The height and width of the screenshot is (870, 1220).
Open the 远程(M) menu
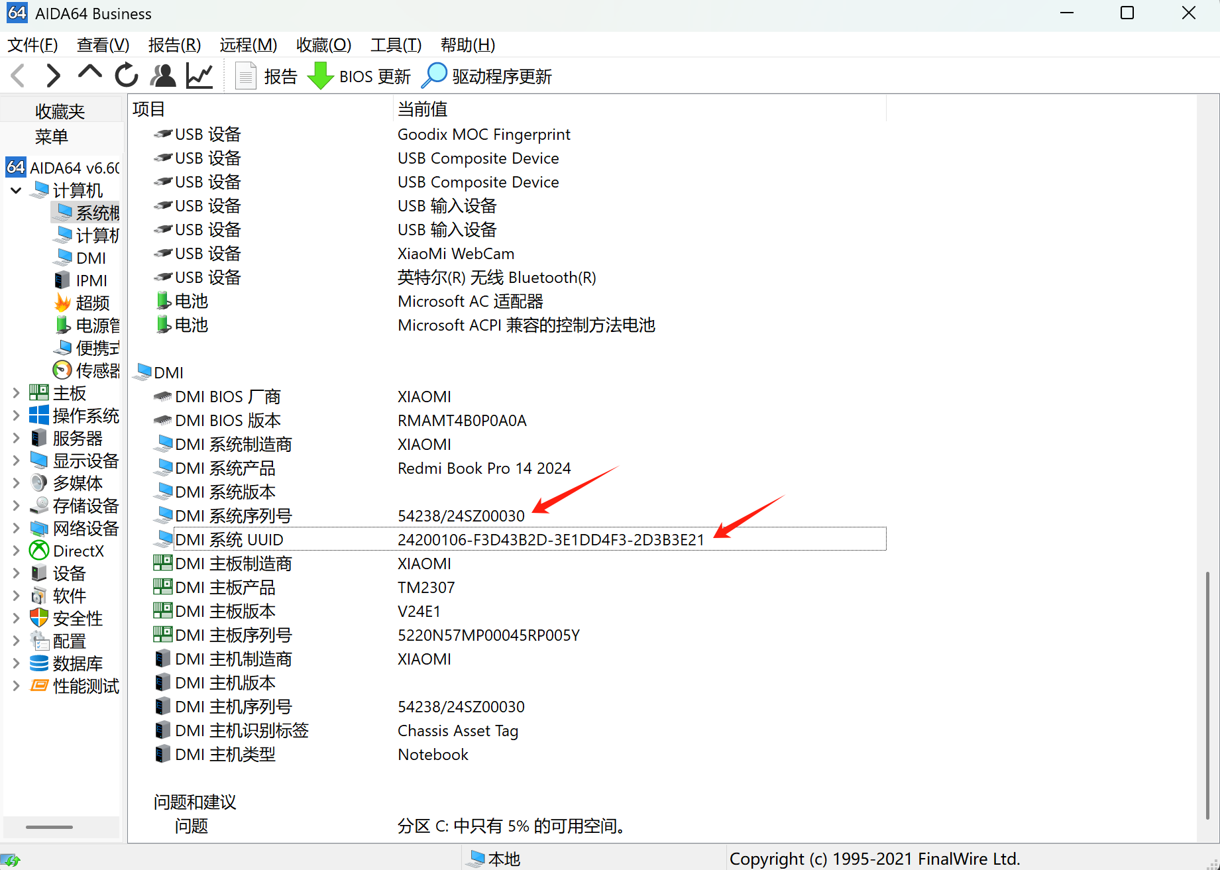(249, 45)
